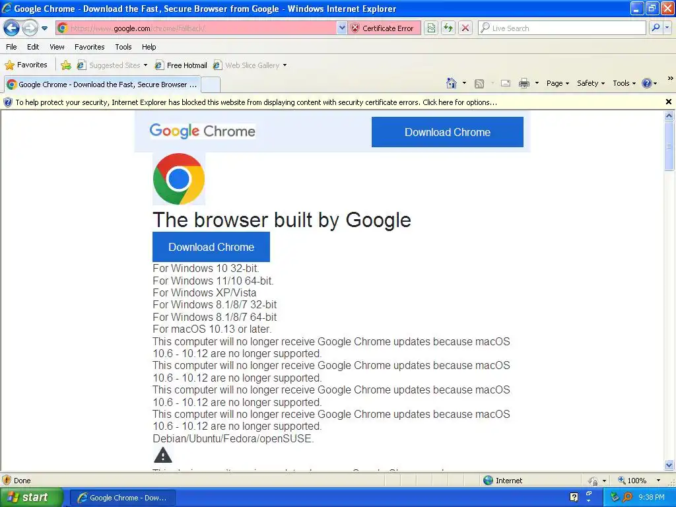676x507 pixels.
Task: Open the Favorites menu in menu bar
Action: coord(89,47)
